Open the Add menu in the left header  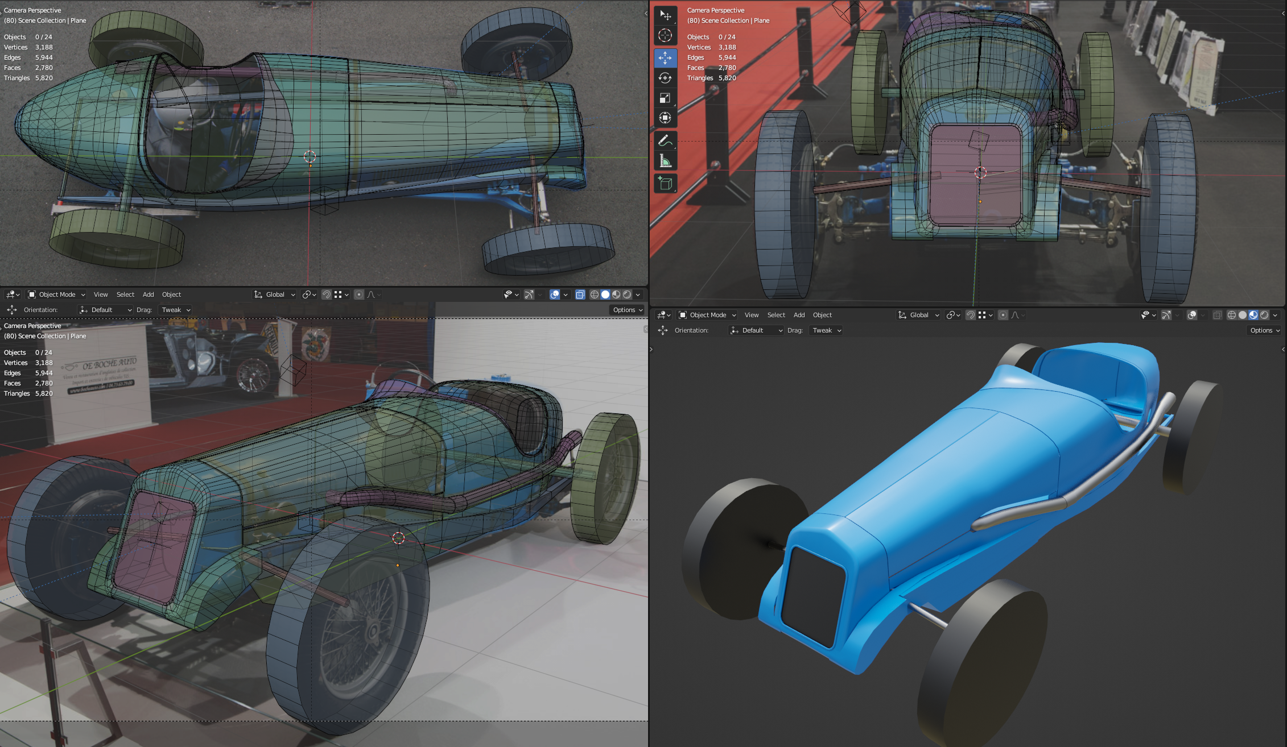[x=148, y=294]
